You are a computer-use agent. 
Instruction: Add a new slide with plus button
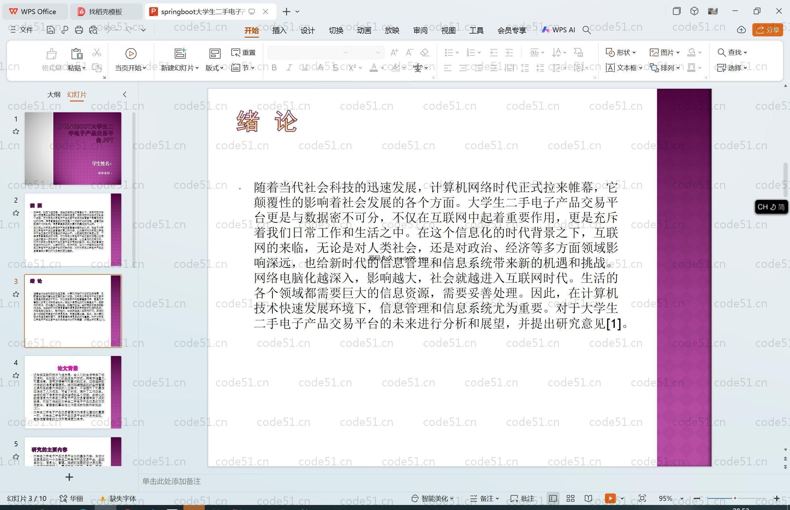click(x=69, y=477)
